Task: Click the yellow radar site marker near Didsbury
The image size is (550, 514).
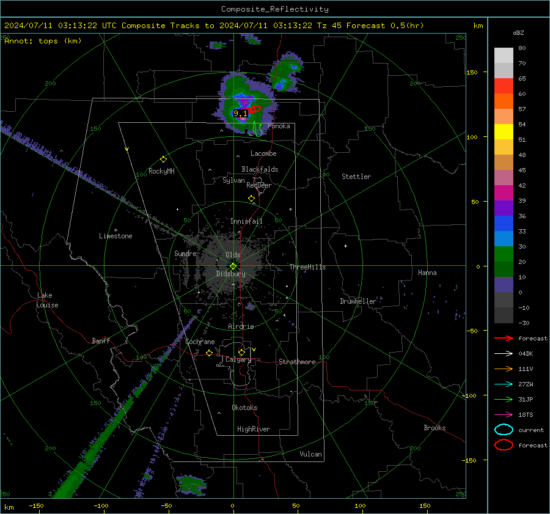Action: point(233,266)
